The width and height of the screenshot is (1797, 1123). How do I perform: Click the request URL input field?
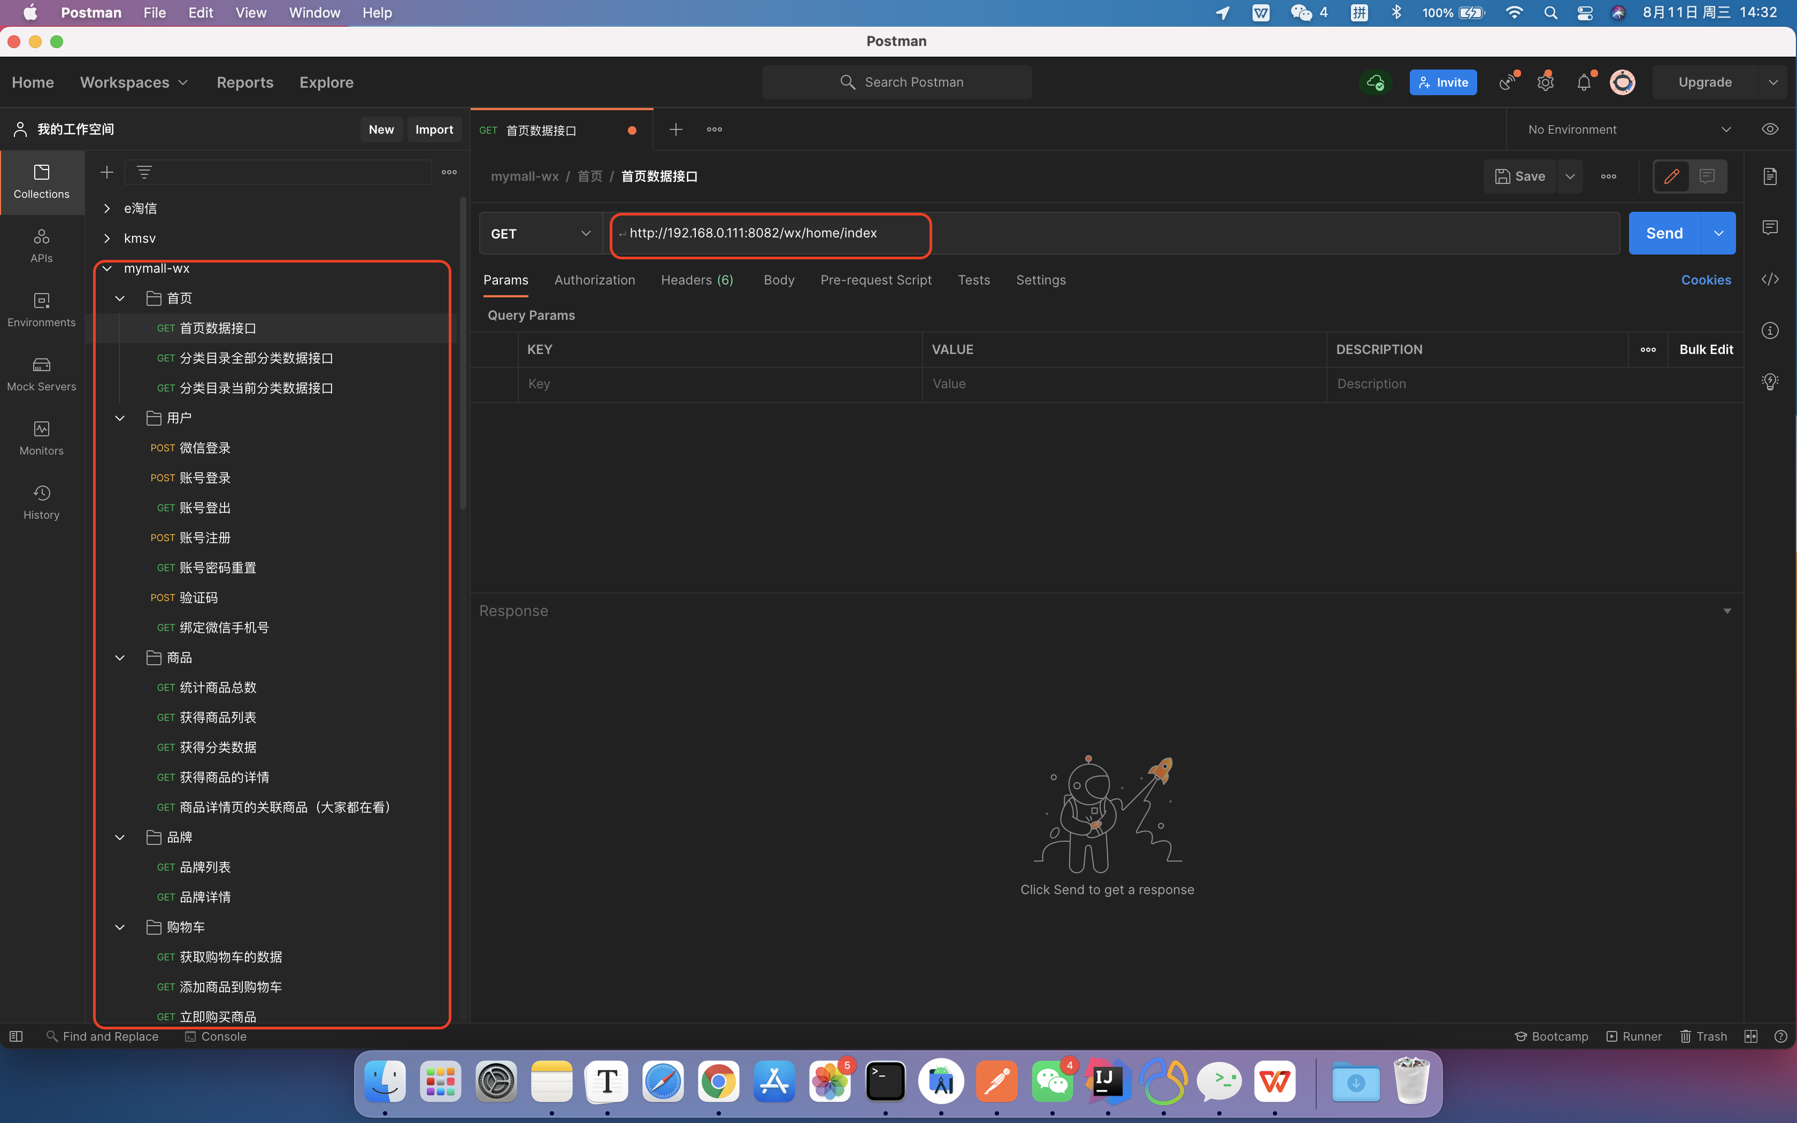[1114, 233]
